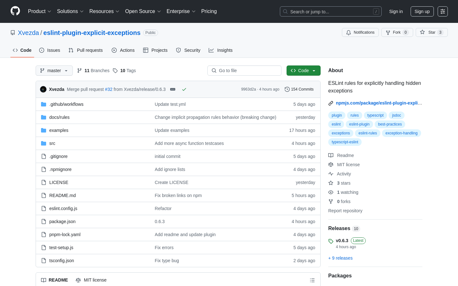Expand the Resources menu
Viewport: 458px width, 286px height.
tap(104, 11)
